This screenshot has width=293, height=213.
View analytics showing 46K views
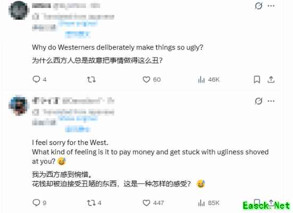point(209,80)
